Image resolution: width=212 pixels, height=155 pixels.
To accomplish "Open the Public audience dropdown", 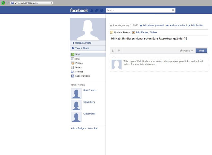I will pos(187,51).
